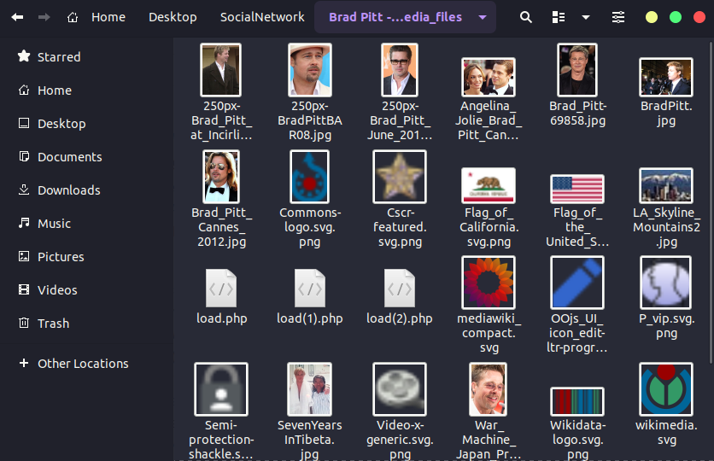
Task: Open Desktop in sidebar
Action: pos(86,123)
